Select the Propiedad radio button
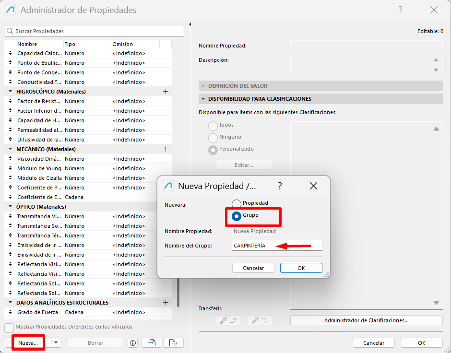The height and width of the screenshot is (353, 451). (x=237, y=204)
